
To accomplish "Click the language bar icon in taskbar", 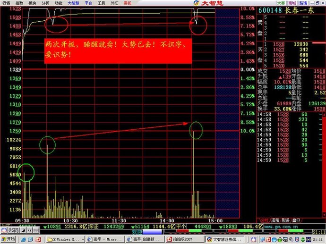I will pos(253,240).
